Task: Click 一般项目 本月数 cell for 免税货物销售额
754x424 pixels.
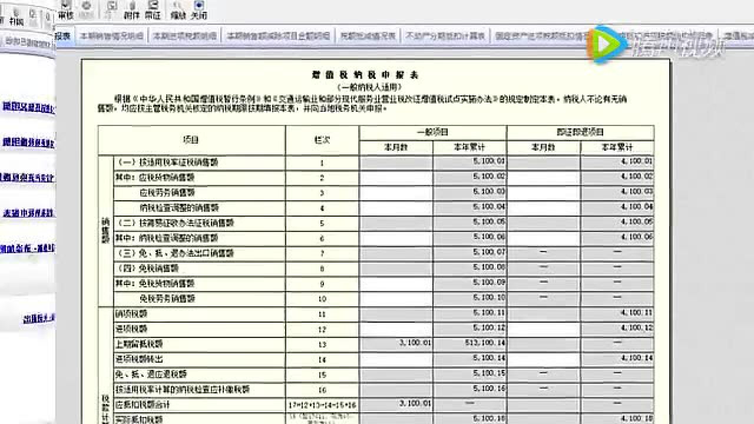Action: tap(396, 284)
